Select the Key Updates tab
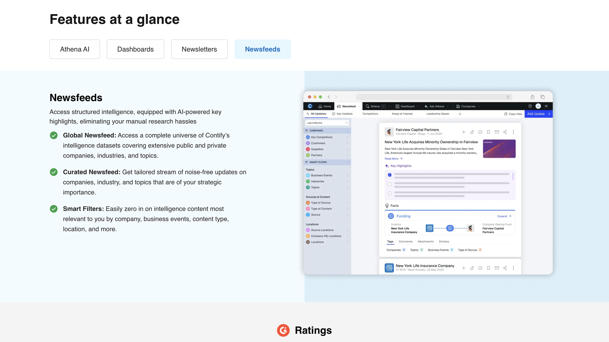Viewport: 609px width, 342px height. pyautogui.click(x=342, y=114)
